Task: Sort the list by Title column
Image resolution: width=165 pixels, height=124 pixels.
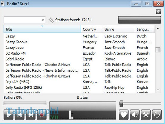Action: pyautogui.click(x=42, y=29)
